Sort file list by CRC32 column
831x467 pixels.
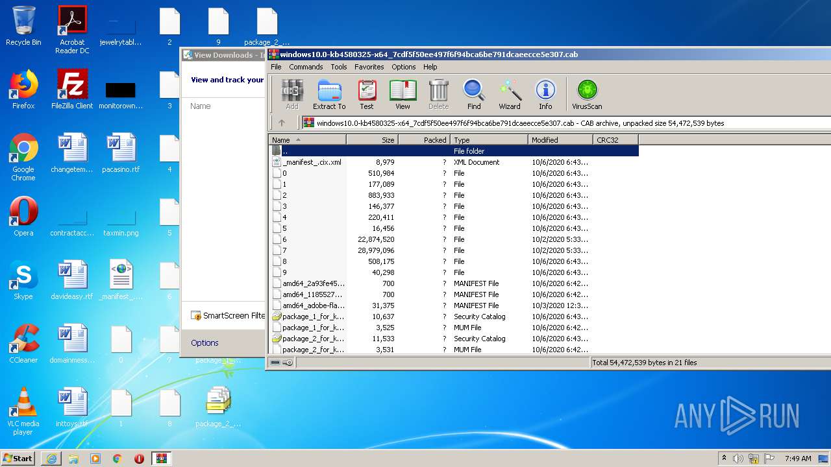615,139
